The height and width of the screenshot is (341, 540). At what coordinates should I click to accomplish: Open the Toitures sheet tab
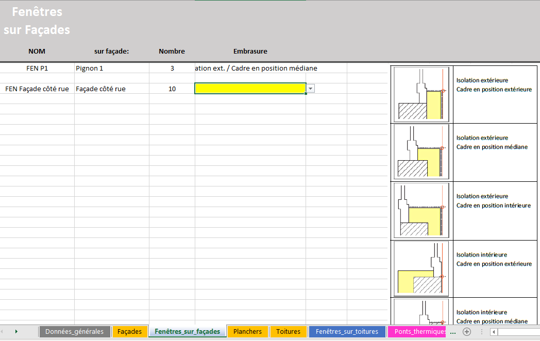[288, 332]
